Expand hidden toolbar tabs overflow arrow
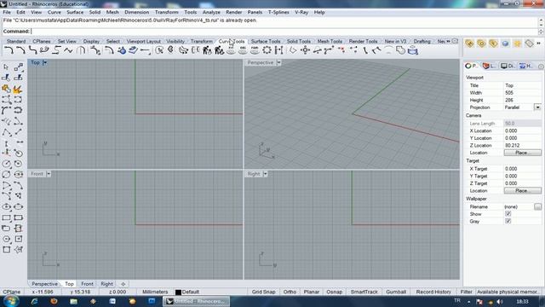Image resolution: width=545 pixels, height=307 pixels. coord(448,41)
